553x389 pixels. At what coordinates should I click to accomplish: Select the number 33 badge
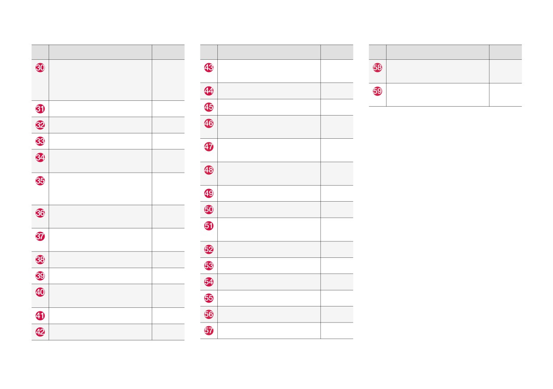40,141
